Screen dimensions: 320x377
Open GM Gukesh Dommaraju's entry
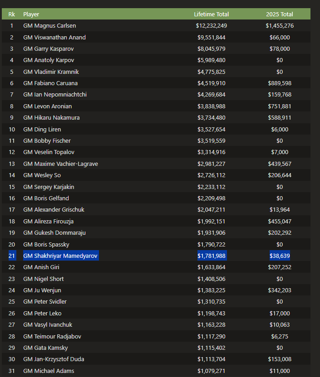click(54, 233)
